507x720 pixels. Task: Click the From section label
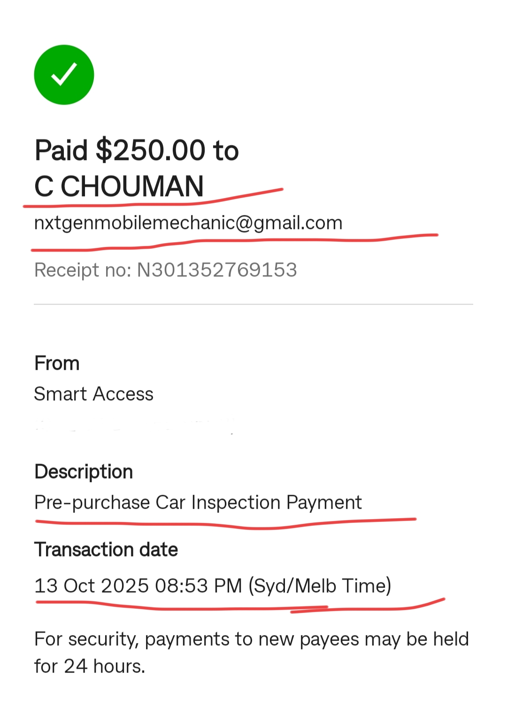pyautogui.click(x=57, y=363)
